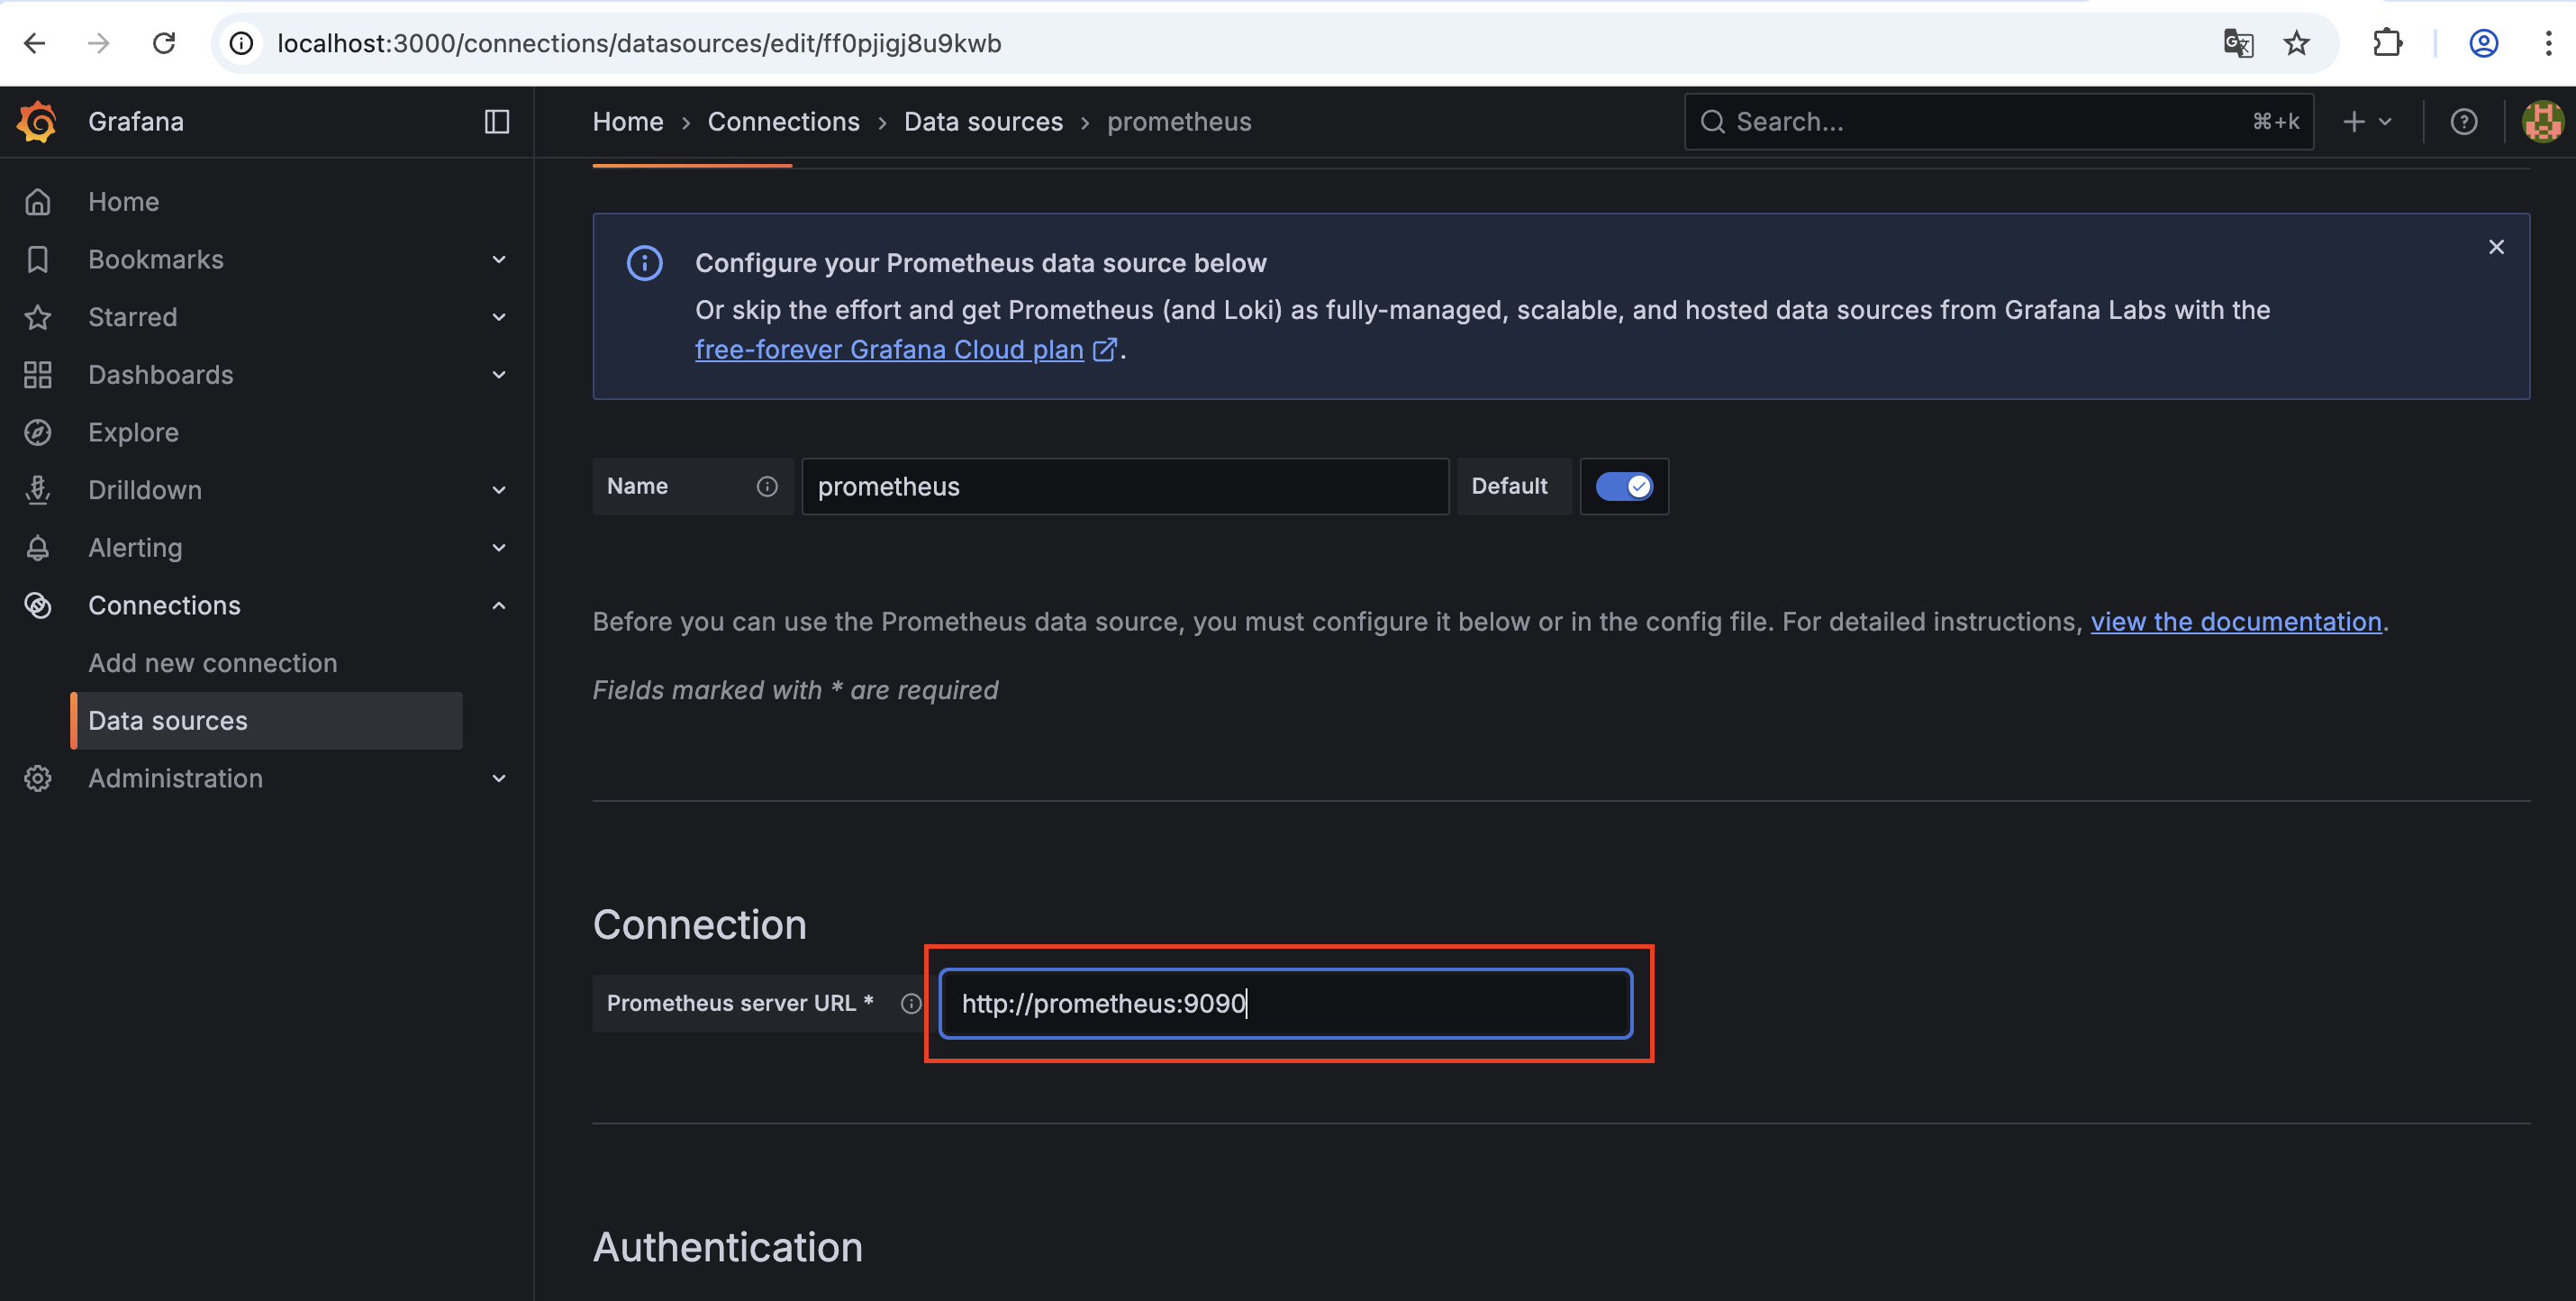Toggle the Default data source switch
This screenshot has width=2576, height=1301.
click(x=1624, y=486)
